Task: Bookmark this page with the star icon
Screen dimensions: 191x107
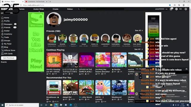Action: pyautogui.click(x=170, y=5)
